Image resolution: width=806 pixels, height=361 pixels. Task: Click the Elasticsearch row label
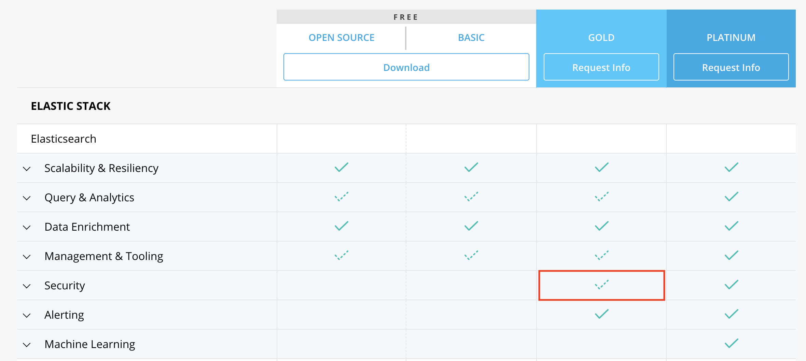(x=64, y=139)
